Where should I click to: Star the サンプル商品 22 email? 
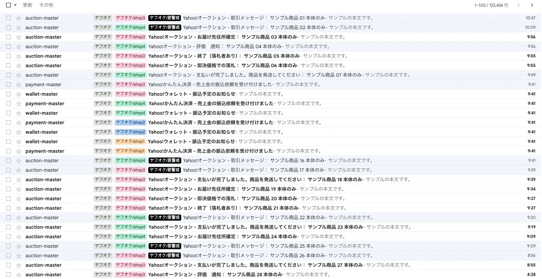point(19,218)
